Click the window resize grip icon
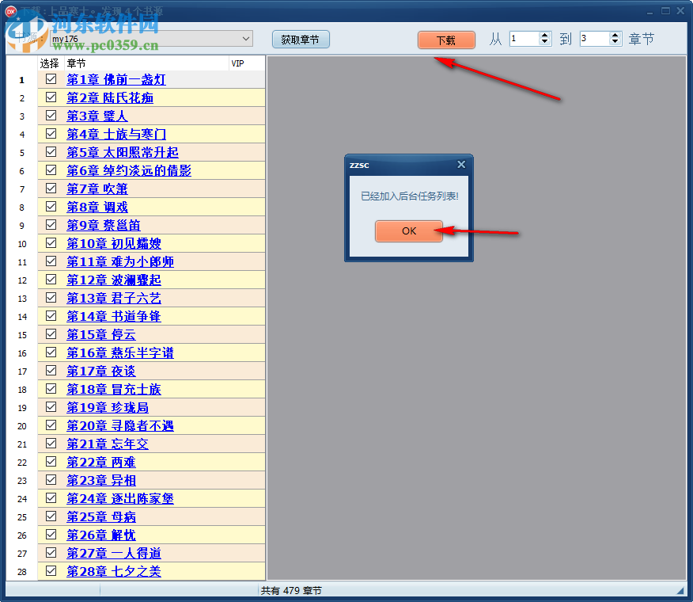This screenshot has width=693, height=602. coord(680,590)
